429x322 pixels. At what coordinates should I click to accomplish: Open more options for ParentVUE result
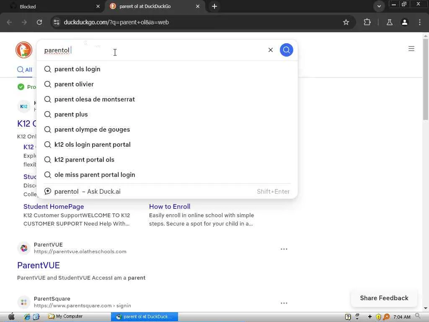(284, 249)
